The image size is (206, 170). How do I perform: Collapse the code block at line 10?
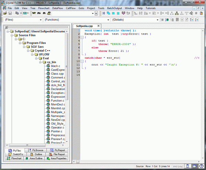(82, 61)
